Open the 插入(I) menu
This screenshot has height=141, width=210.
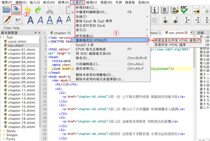pos(35,2)
